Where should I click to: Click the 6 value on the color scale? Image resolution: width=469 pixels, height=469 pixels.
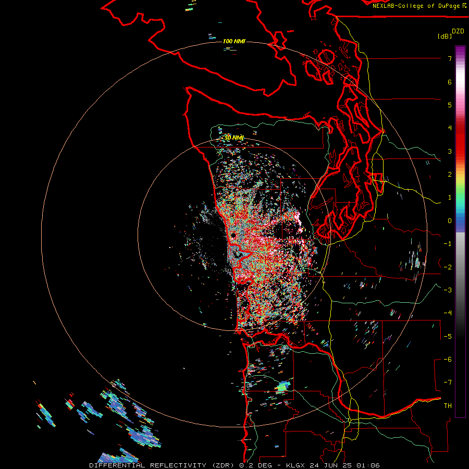(x=450, y=82)
